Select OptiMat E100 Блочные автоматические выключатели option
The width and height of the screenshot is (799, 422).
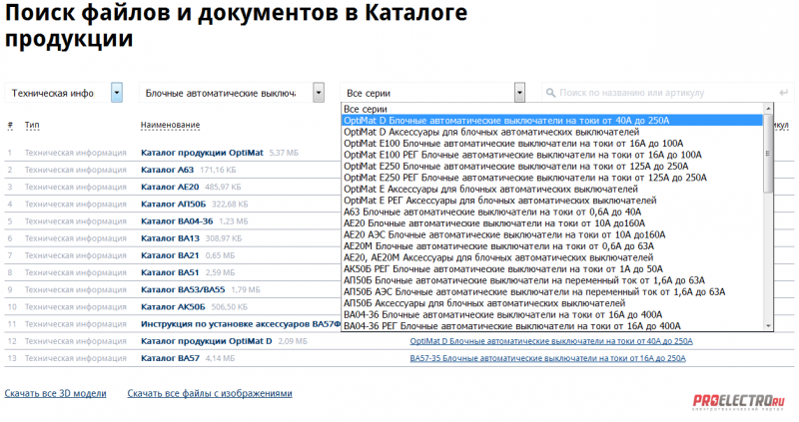(552, 144)
